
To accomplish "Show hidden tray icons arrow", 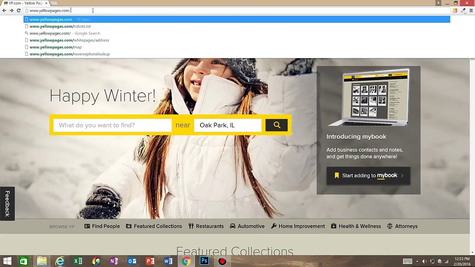I will [417, 261].
